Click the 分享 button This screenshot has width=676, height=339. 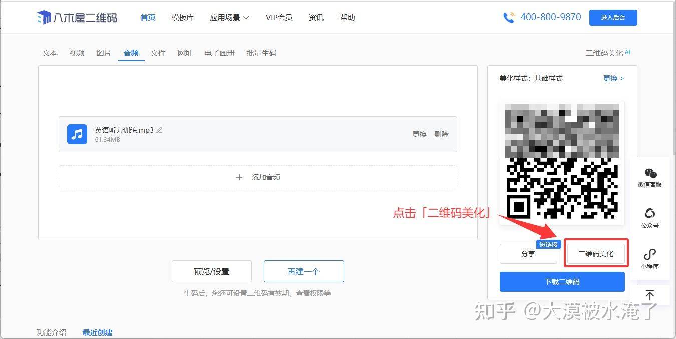tap(528, 254)
